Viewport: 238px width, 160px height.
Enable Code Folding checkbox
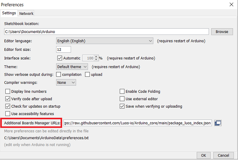[122, 91]
